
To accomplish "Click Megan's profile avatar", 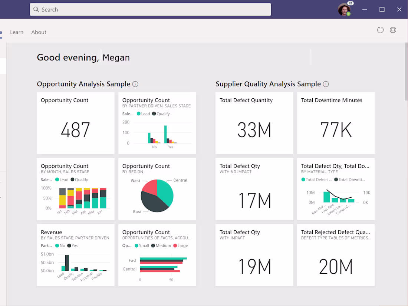I will 343,9.
